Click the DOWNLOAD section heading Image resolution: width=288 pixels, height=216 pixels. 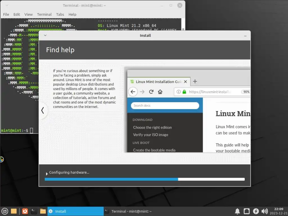143,120
